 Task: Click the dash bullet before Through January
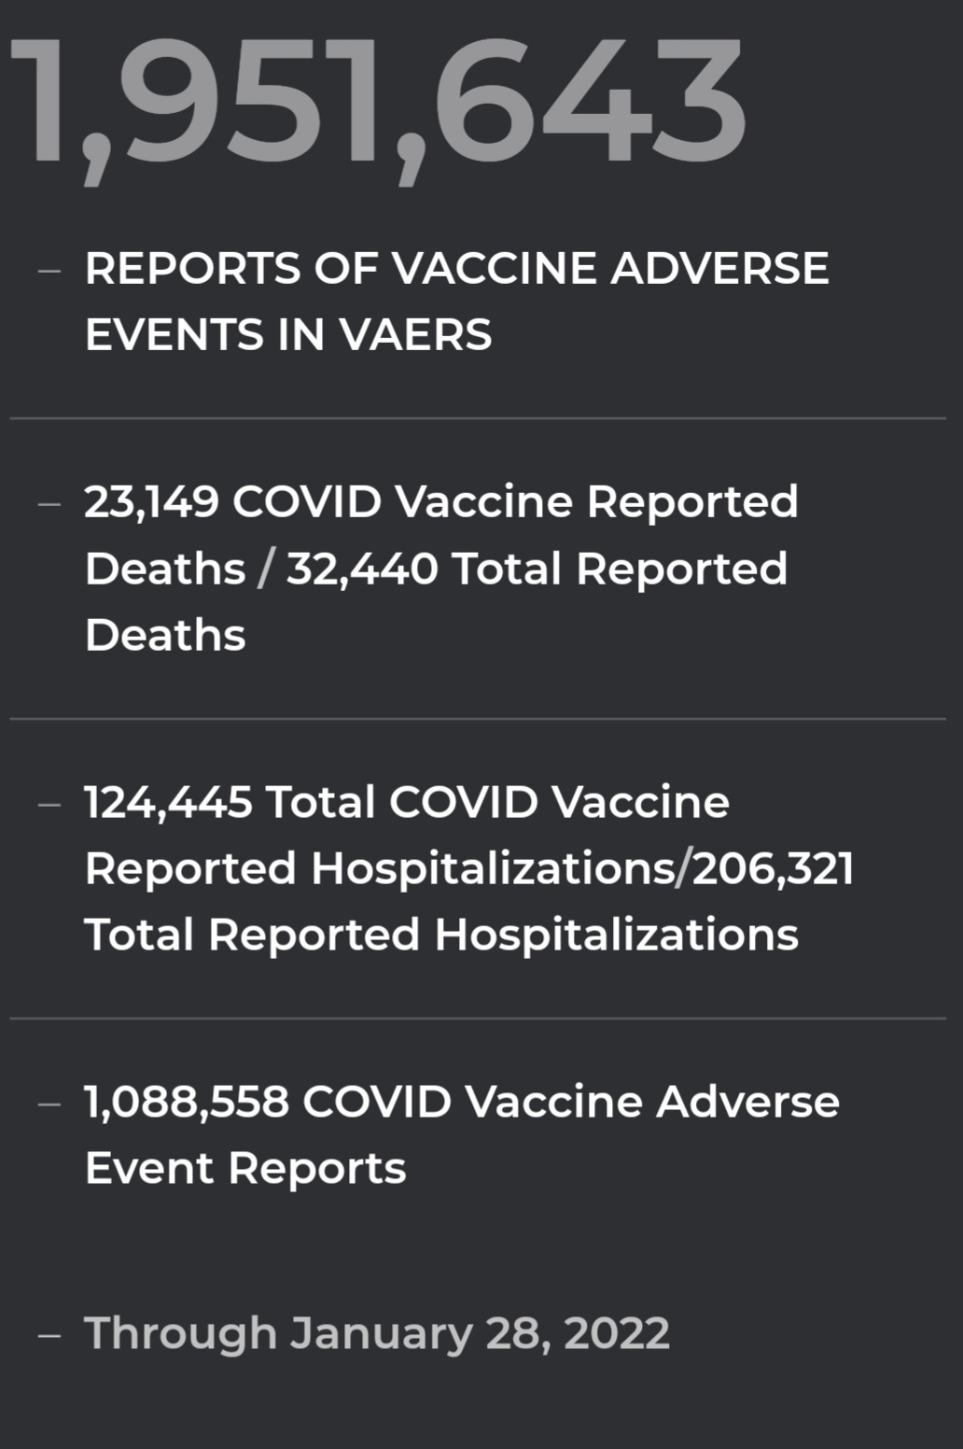coord(49,1335)
